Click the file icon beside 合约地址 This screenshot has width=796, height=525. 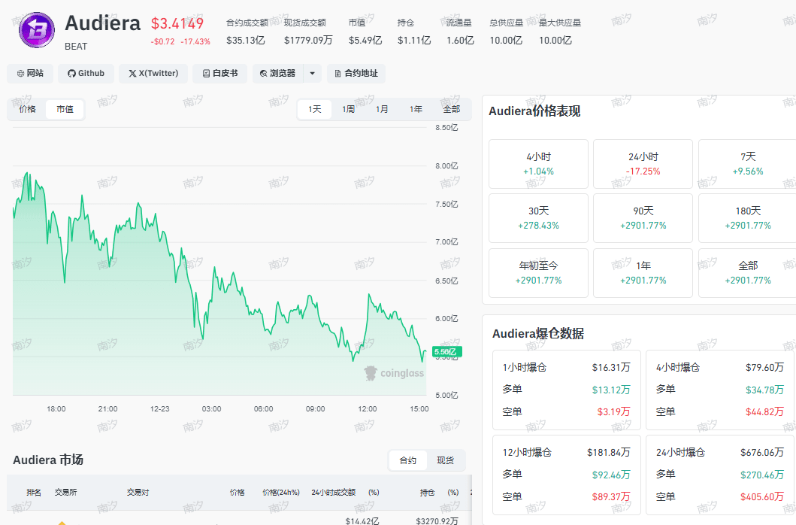click(x=337, y=74)
